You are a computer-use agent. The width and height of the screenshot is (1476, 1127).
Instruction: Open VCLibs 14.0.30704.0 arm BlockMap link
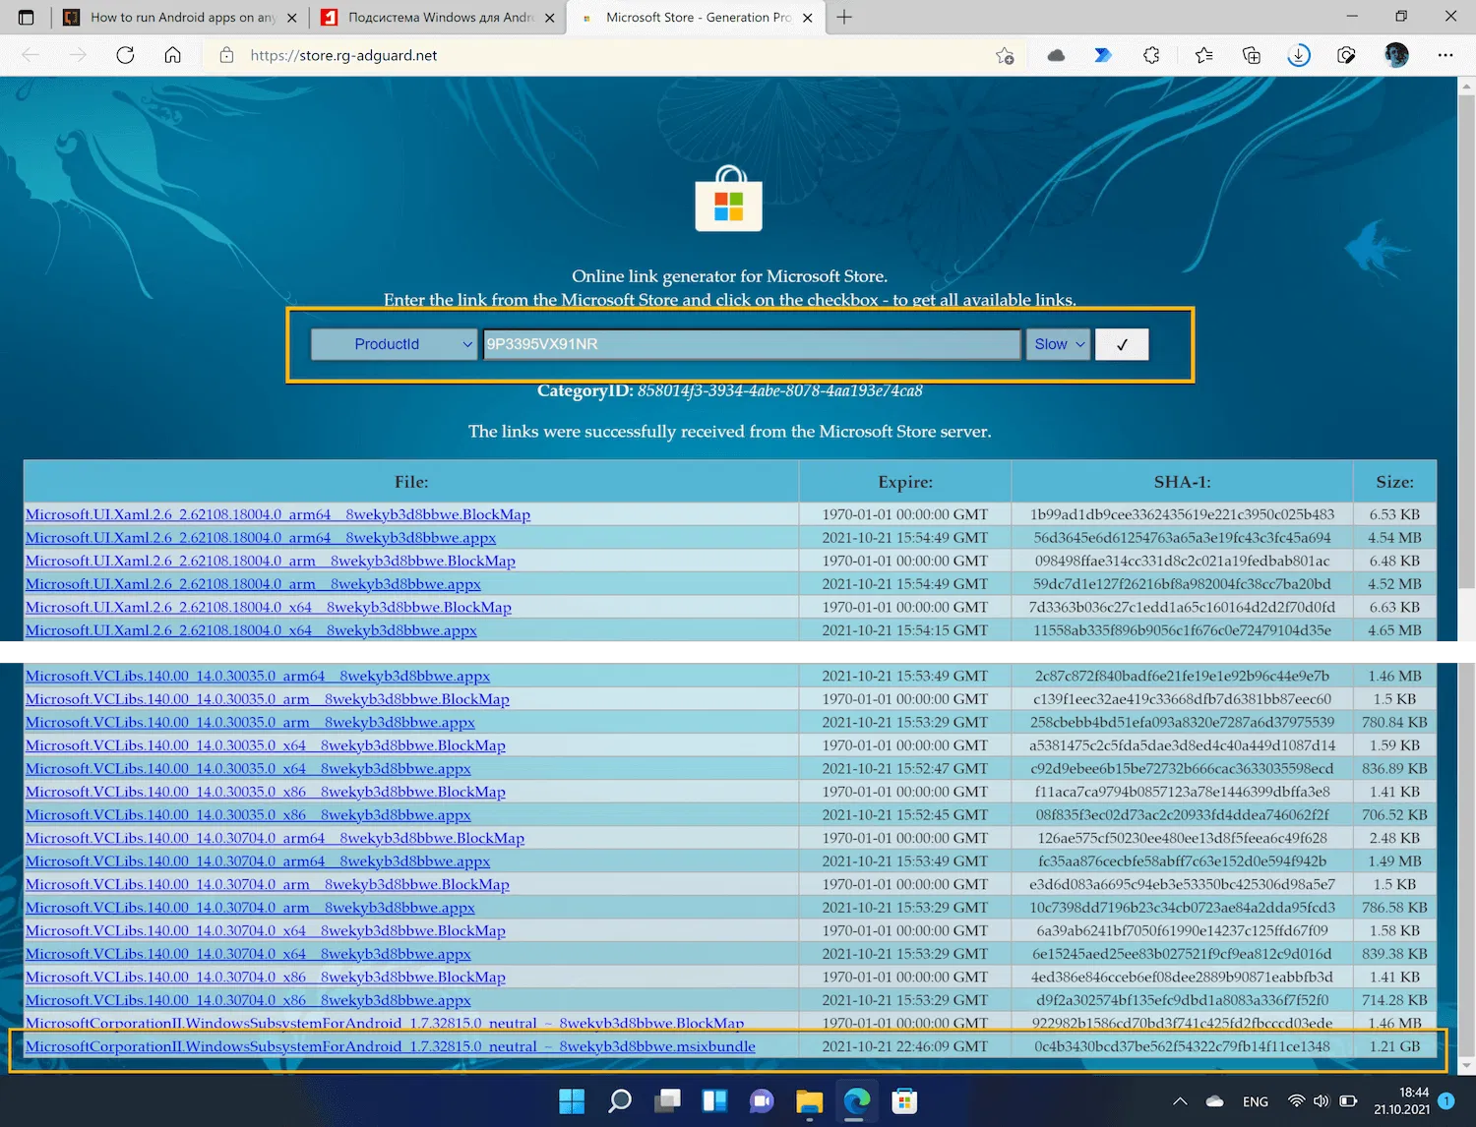tap(268, 884)
